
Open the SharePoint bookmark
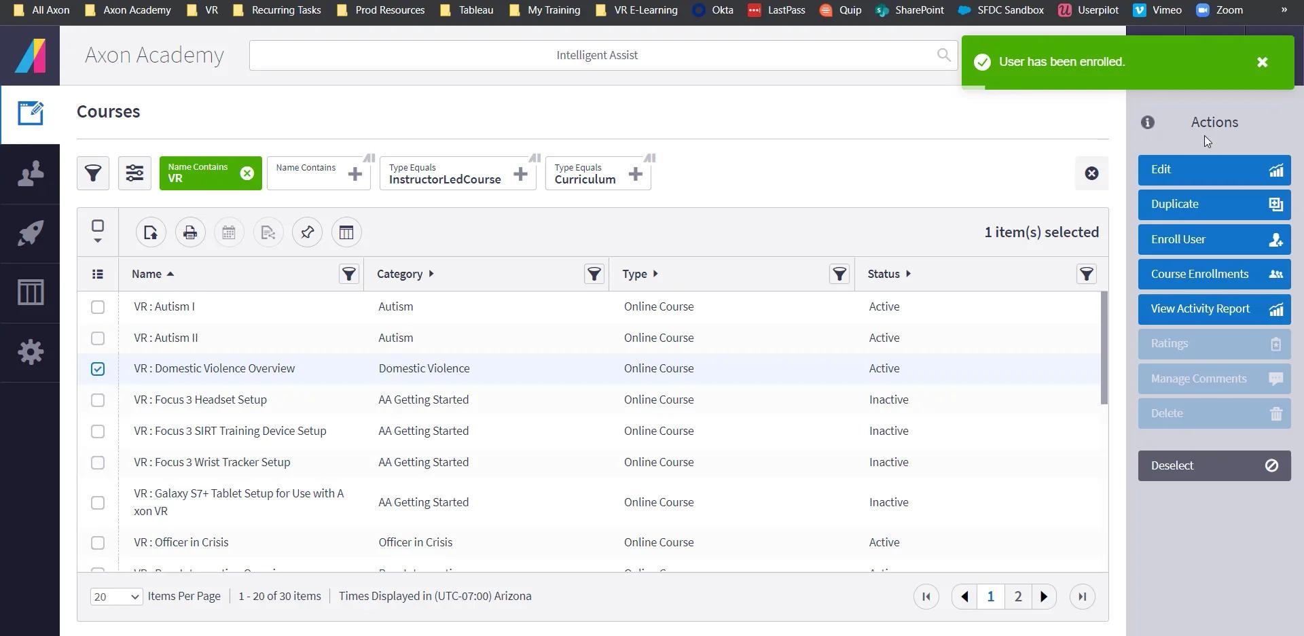coord(909,10)
